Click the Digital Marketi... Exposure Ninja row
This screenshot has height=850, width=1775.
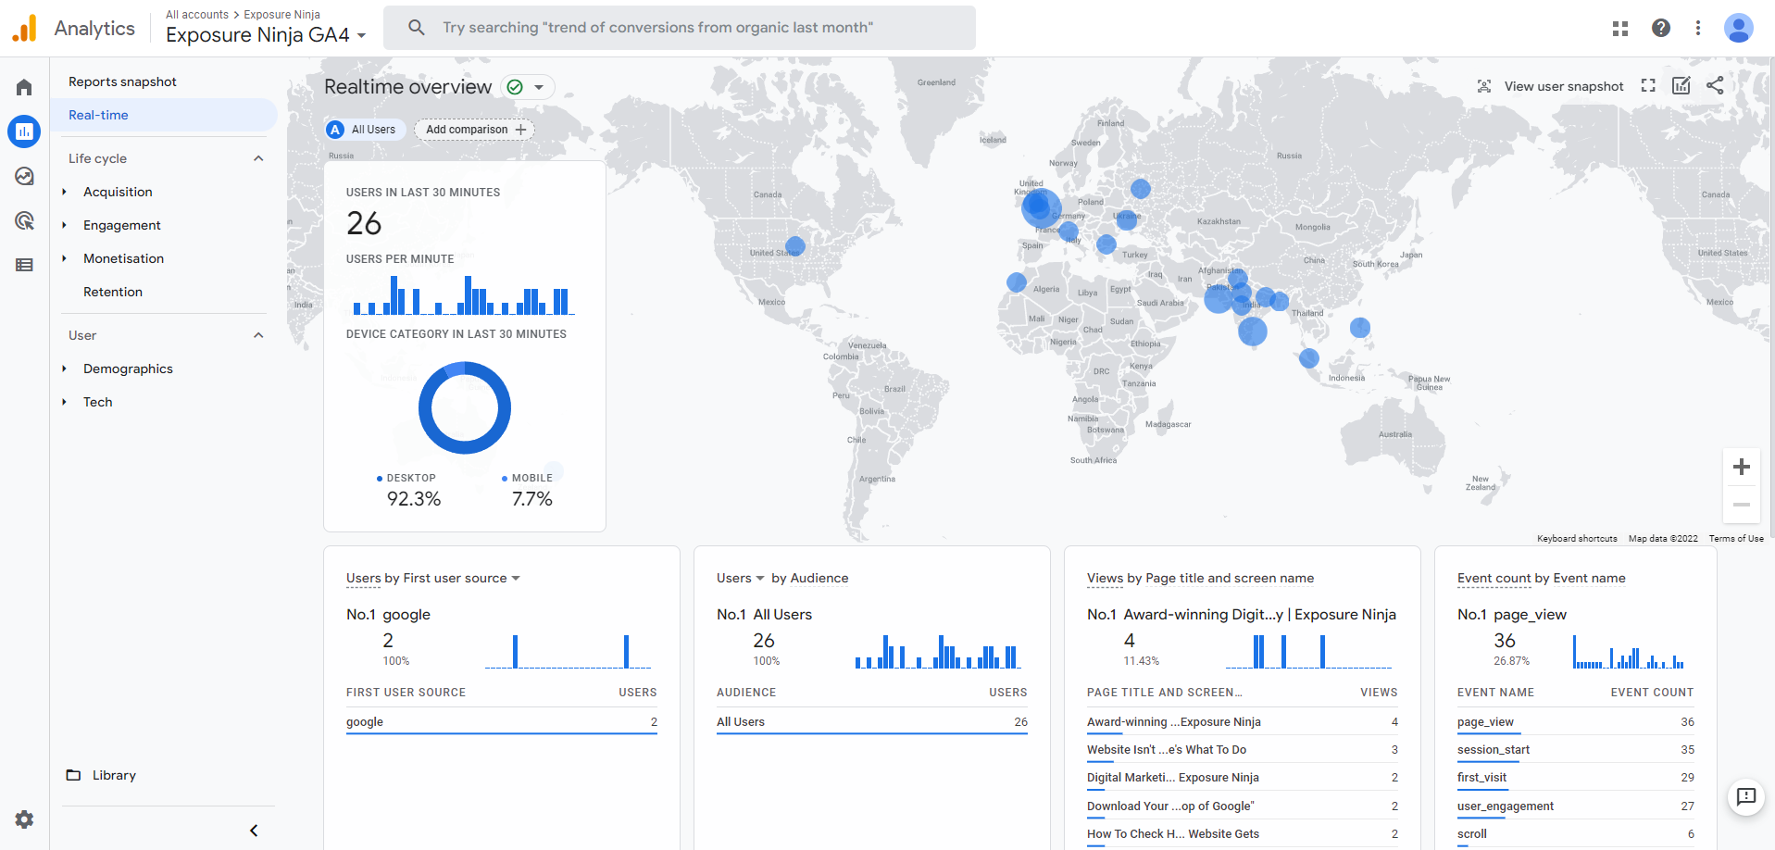point(1243,778)
